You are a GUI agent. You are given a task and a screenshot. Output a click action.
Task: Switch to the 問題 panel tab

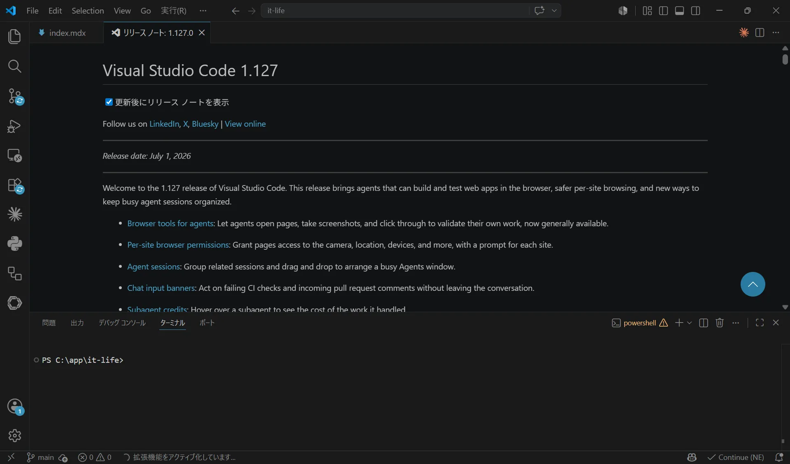coord(49,323)
